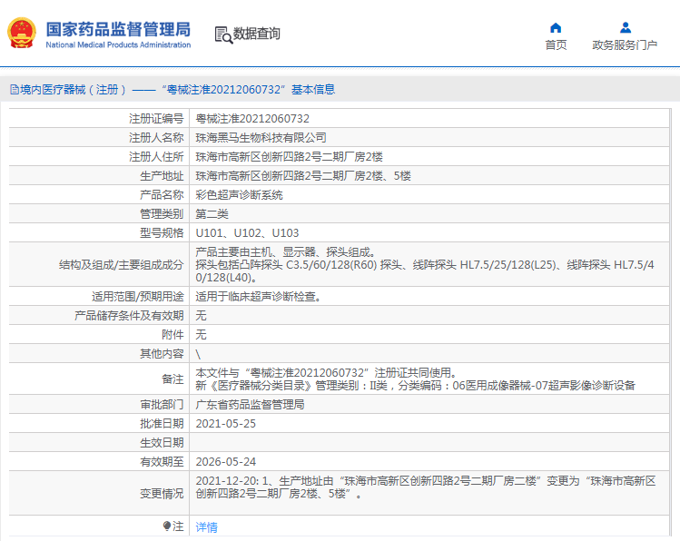Click the 产品名称 label
680x541 pixels.
(x=162, y=195)
